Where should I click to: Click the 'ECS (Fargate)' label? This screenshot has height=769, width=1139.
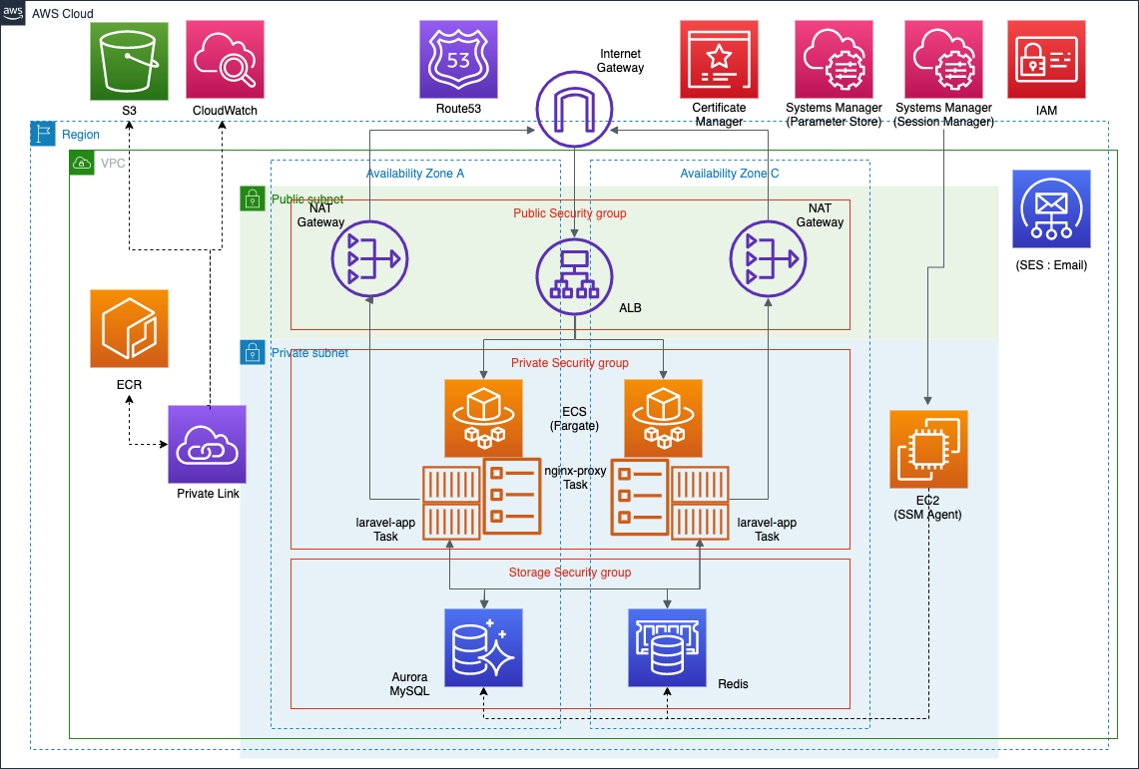point(575,419)
